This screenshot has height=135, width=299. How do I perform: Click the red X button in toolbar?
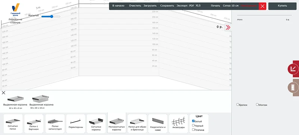click(262, 6)
